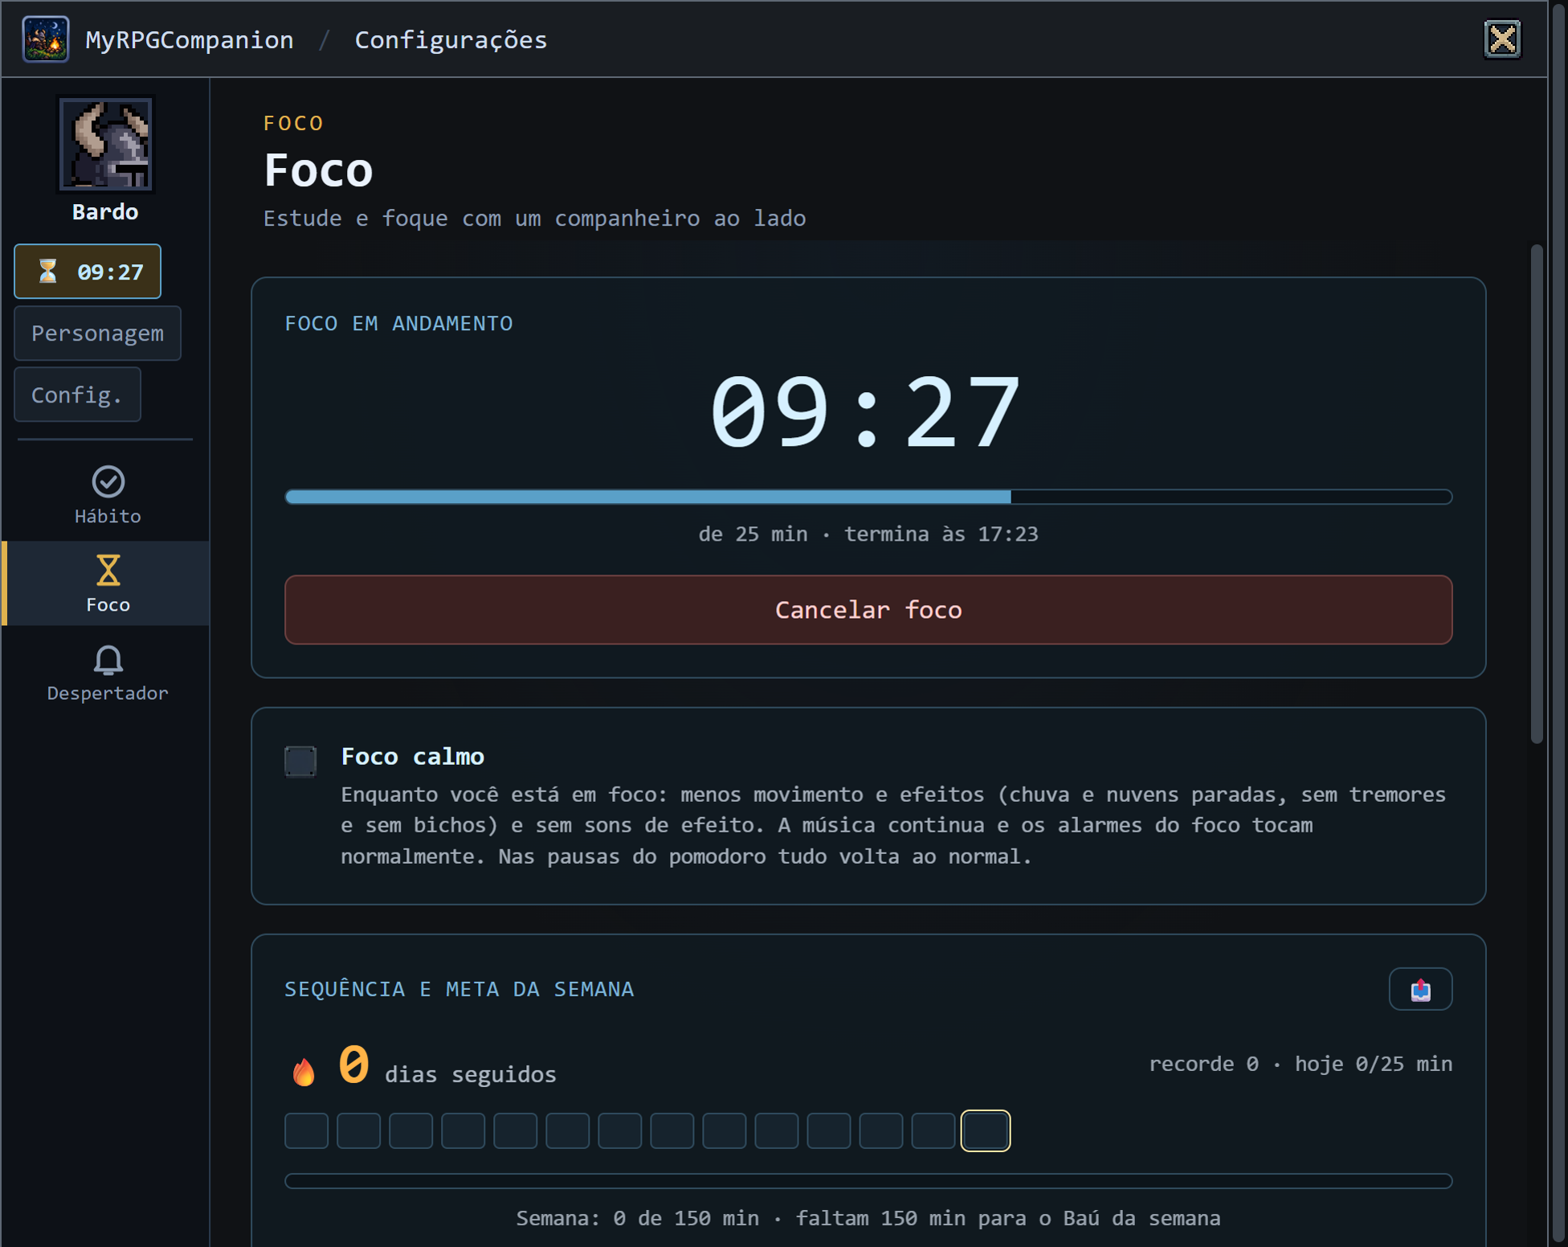Click the MyRPGCompanion app logo icon
This screenshot has width=1568, height=1247.
46,39
